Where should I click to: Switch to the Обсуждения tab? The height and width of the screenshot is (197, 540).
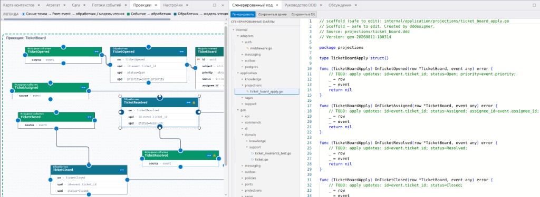[340, 5]
